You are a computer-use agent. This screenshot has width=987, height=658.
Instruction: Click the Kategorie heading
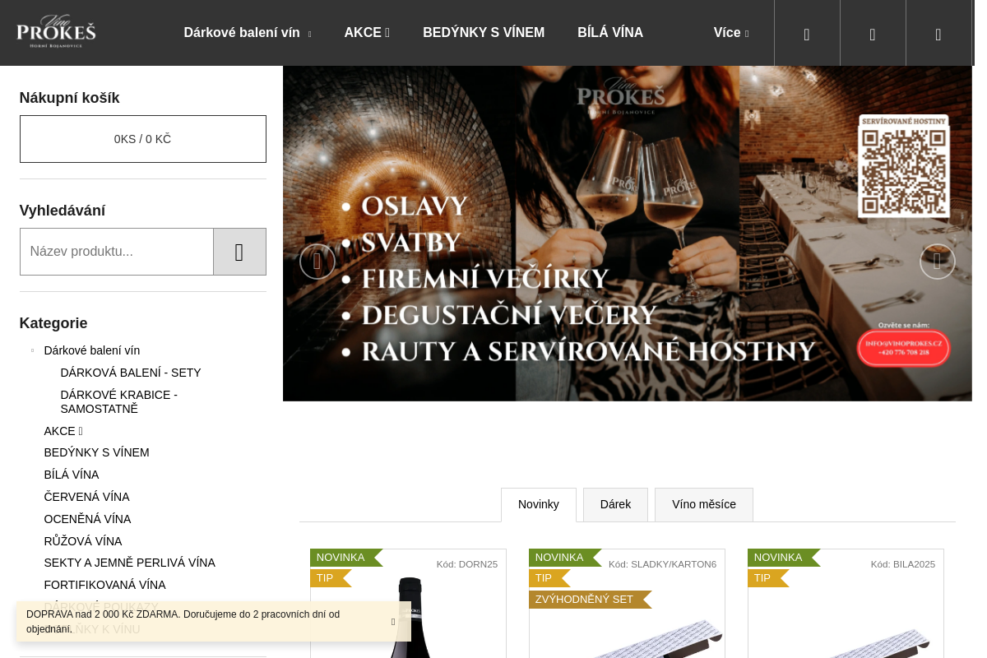(x=53, y=323)
